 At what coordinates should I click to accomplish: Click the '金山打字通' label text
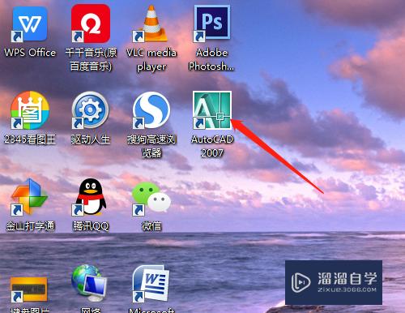[x=30, y=226]
